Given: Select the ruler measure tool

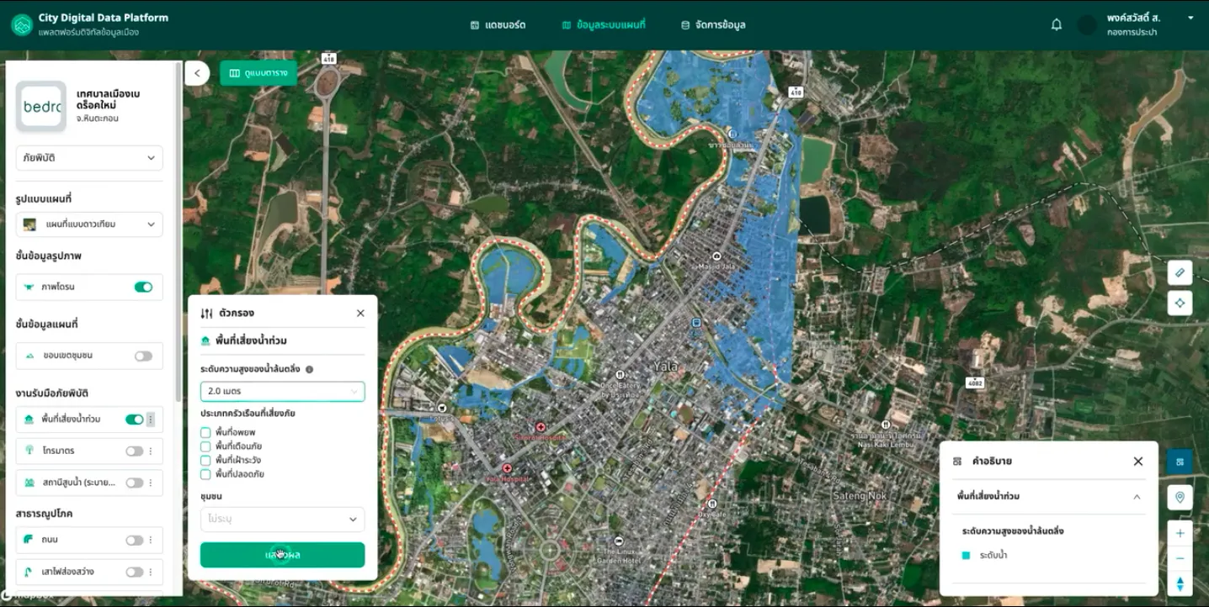Looking at the screenshot, I should click(x=1180, y=273).
